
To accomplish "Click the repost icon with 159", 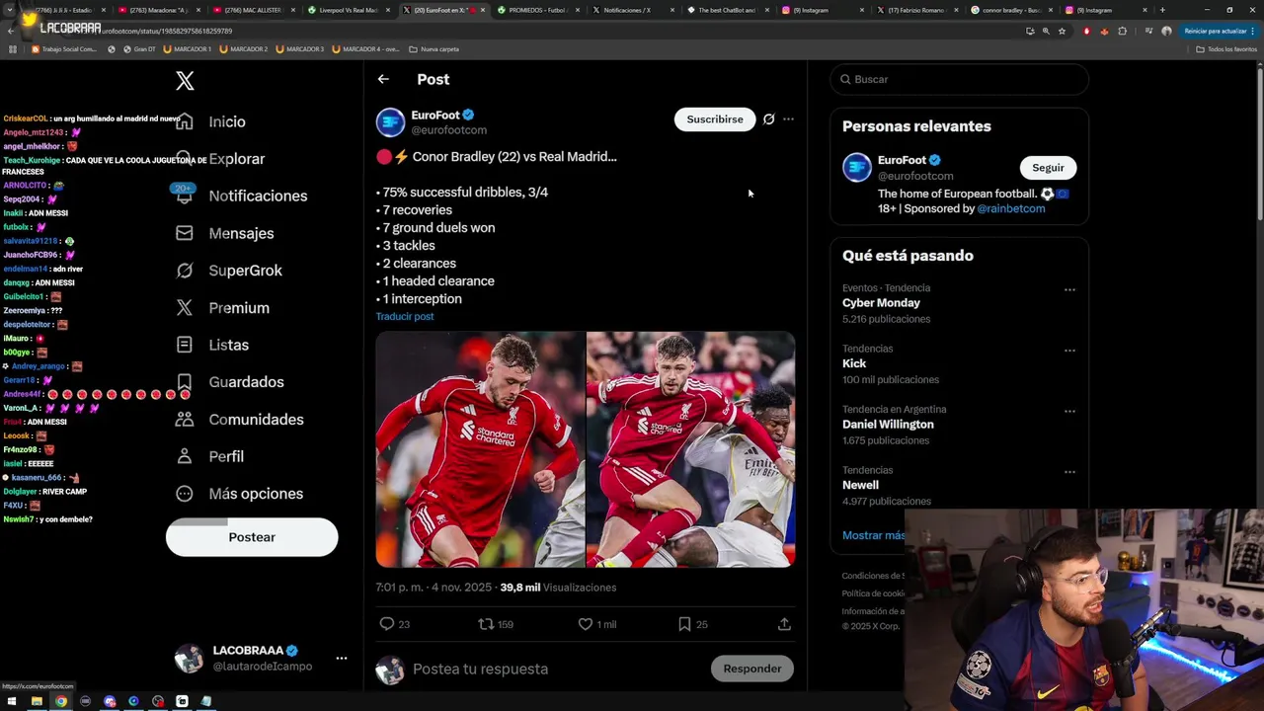I will pos(486,624).
